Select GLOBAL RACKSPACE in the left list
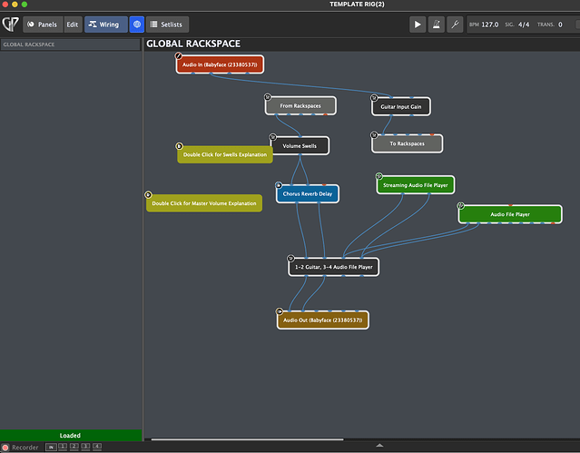The height and width of the screenshot is (453, 580). 71,44
